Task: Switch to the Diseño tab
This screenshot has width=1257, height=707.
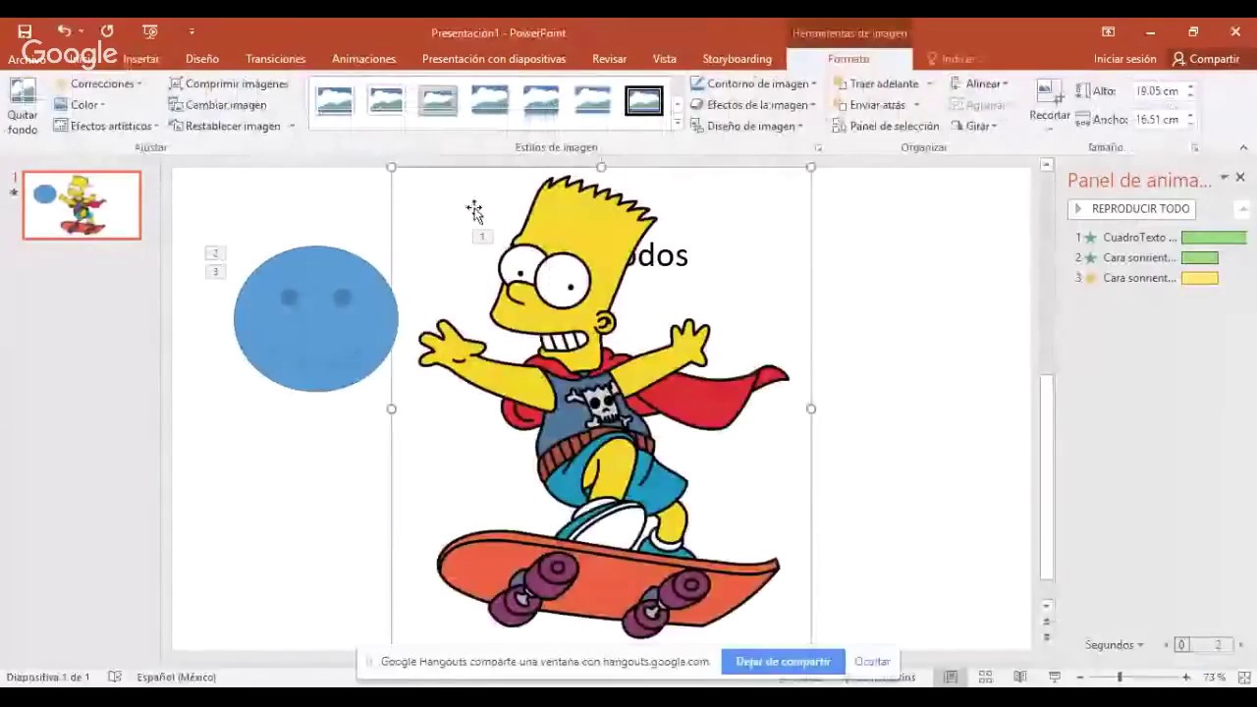Action: click(x=202, y=59)
